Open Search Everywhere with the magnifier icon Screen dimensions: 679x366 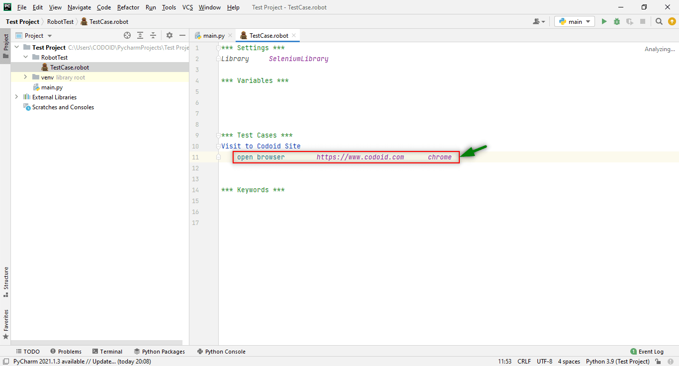tap(659, 21)
